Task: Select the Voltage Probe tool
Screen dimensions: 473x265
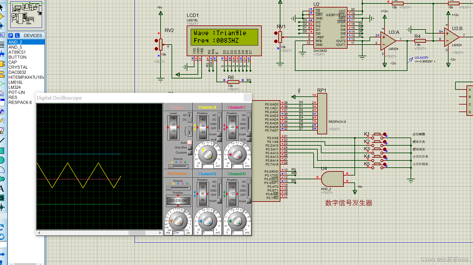Action: coord(2,121)
